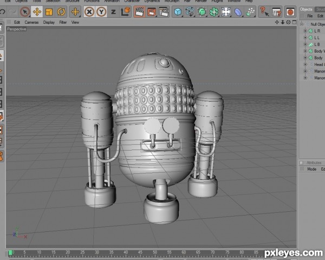Toggle the world/object coordinate system icon
Viewport: 325px width, 260px height.
(126, 12)
